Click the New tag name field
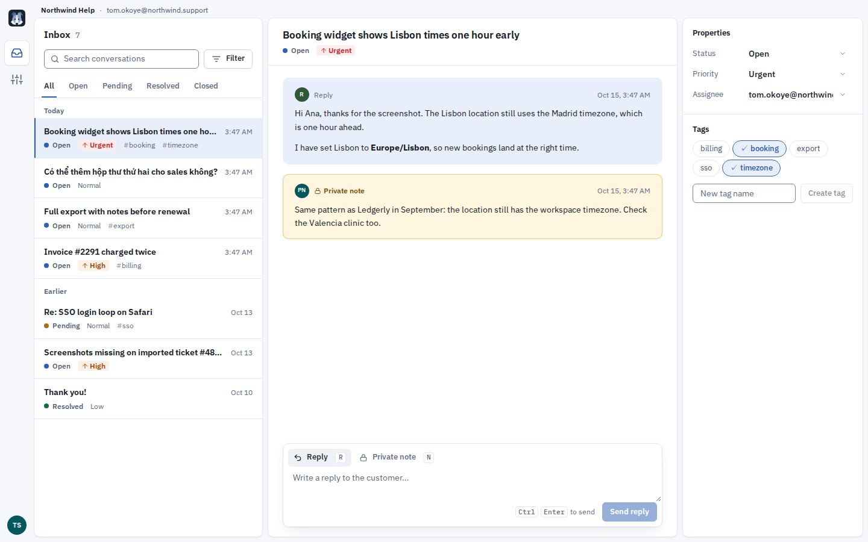The image size is (868, 542). coord(744,193)
